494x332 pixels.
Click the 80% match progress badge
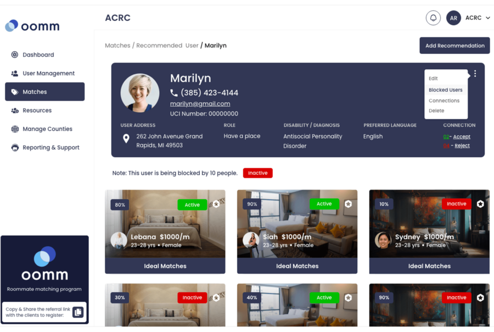pyautogui.click(x=120, y=204)
